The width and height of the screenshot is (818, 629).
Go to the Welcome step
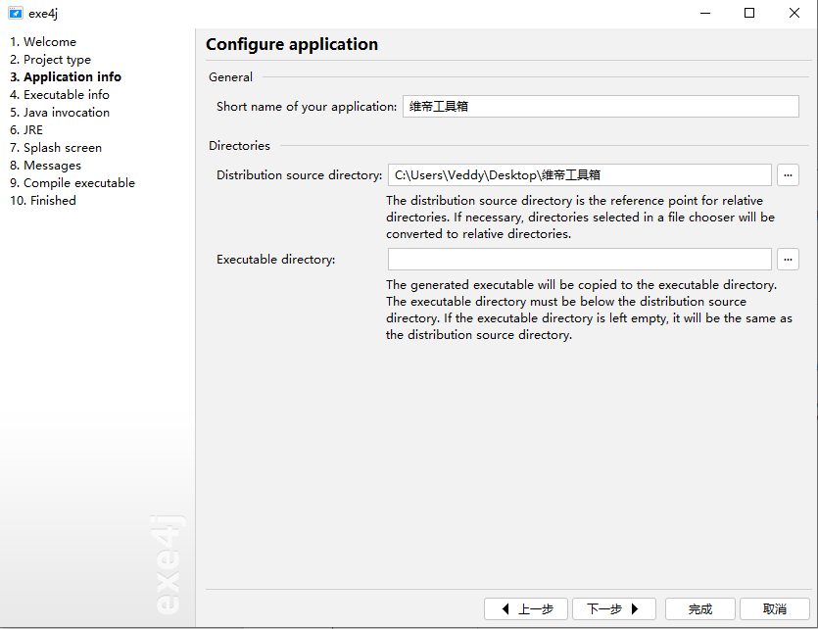43,42
